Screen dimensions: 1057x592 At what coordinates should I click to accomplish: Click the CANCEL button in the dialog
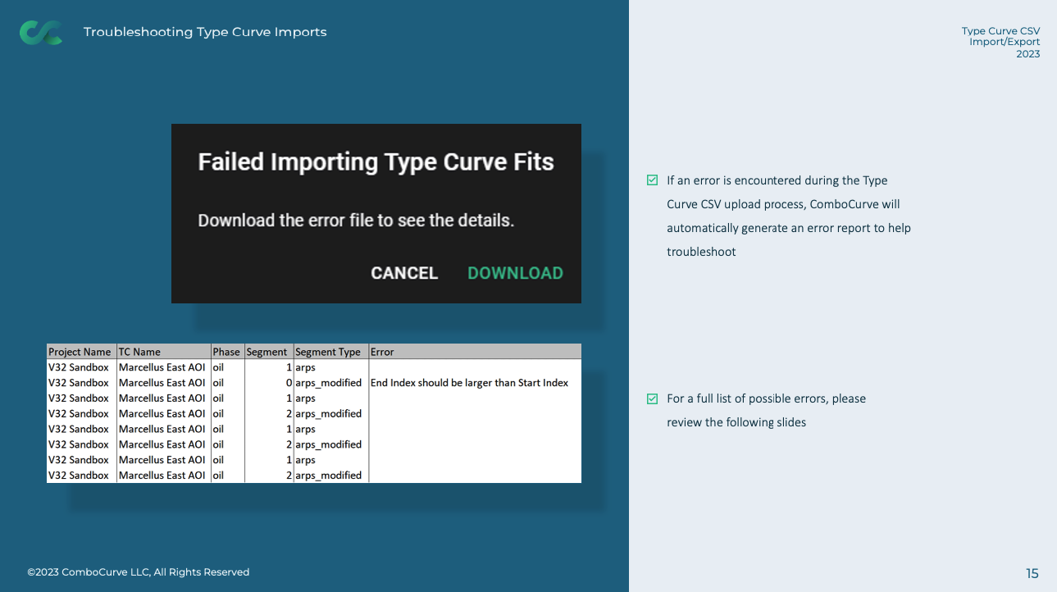[x=404, y=273]
